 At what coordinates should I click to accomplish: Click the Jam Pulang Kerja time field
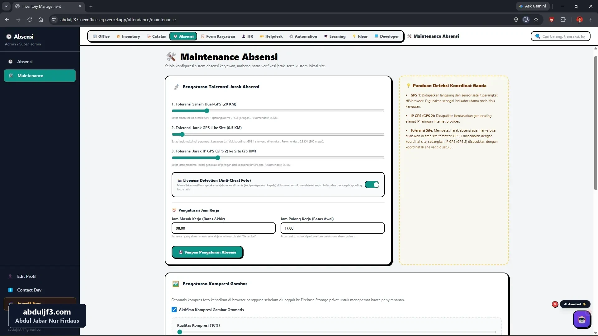coord(332,228)
